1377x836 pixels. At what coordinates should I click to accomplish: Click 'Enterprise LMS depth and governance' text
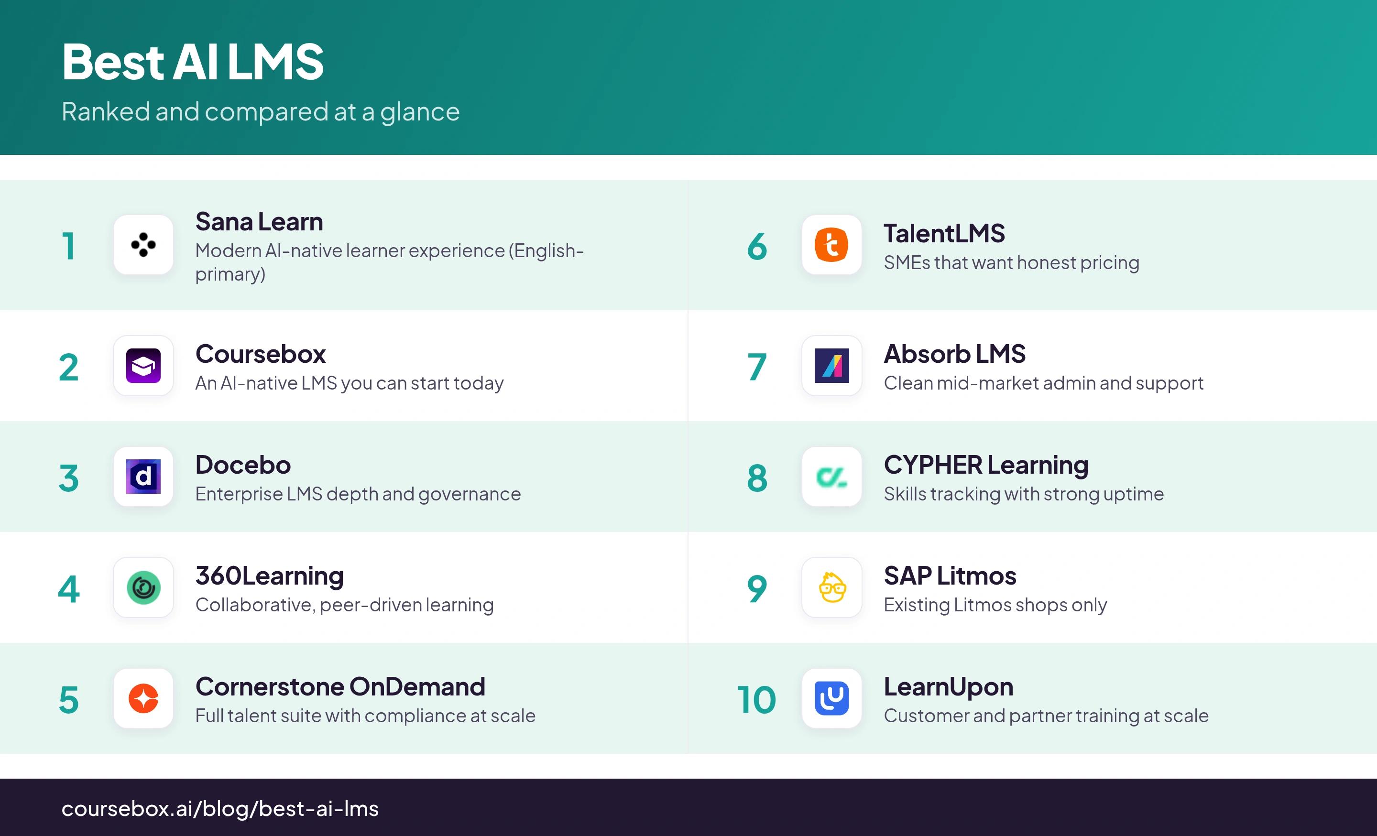click(358, 494)
